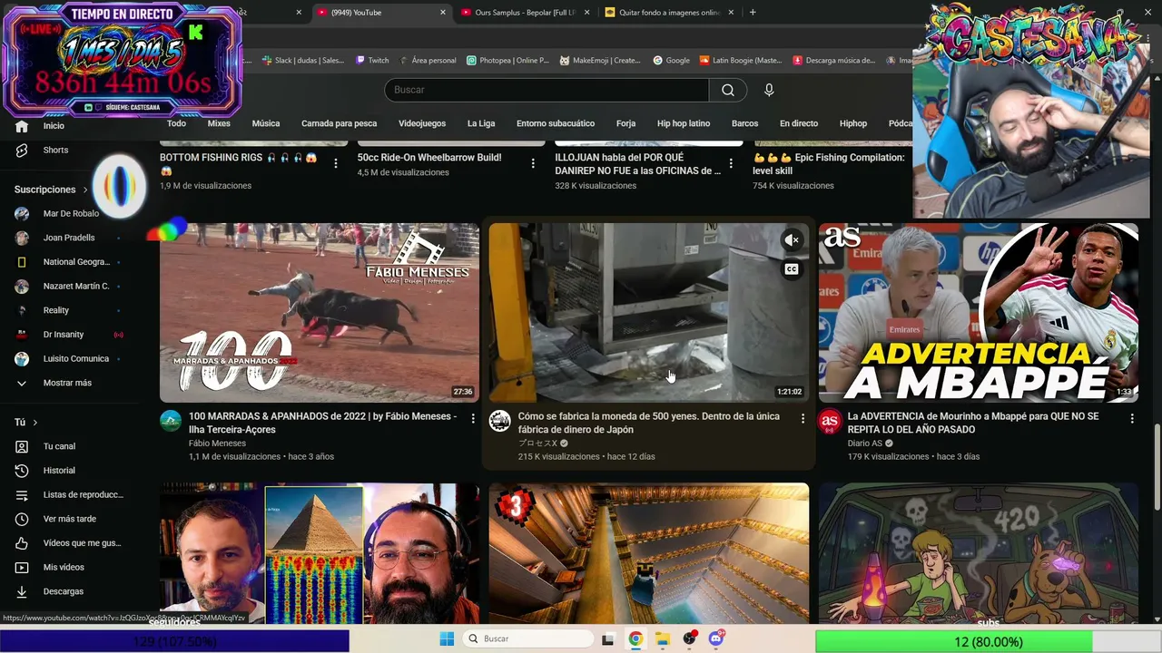Open OBS Studio from the taskbar

pos(690,638)
